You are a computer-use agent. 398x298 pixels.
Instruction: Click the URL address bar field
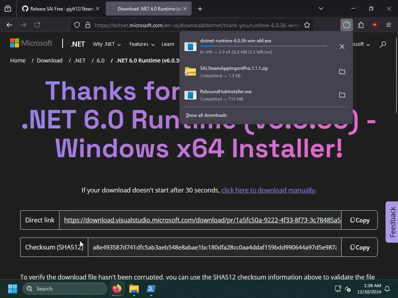coord(197,25)
